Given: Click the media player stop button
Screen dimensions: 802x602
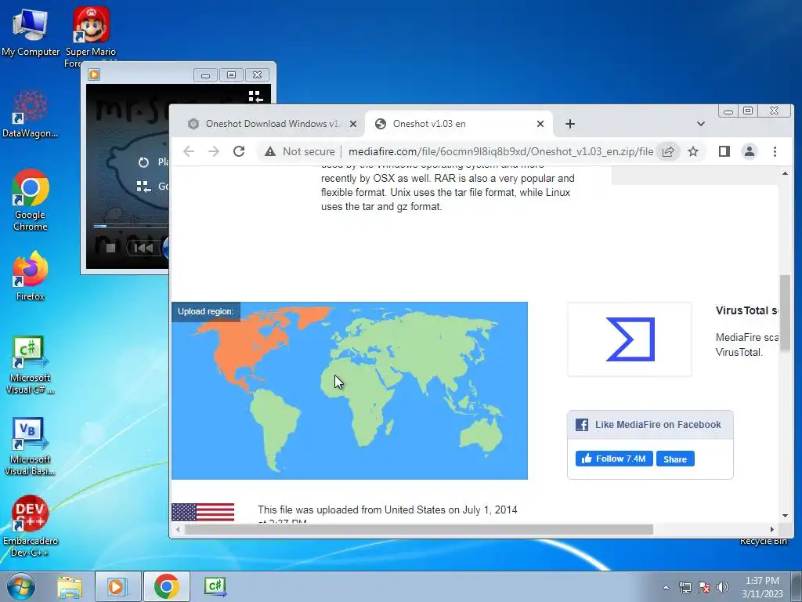Looking at the screenshot, I should 110,248.
